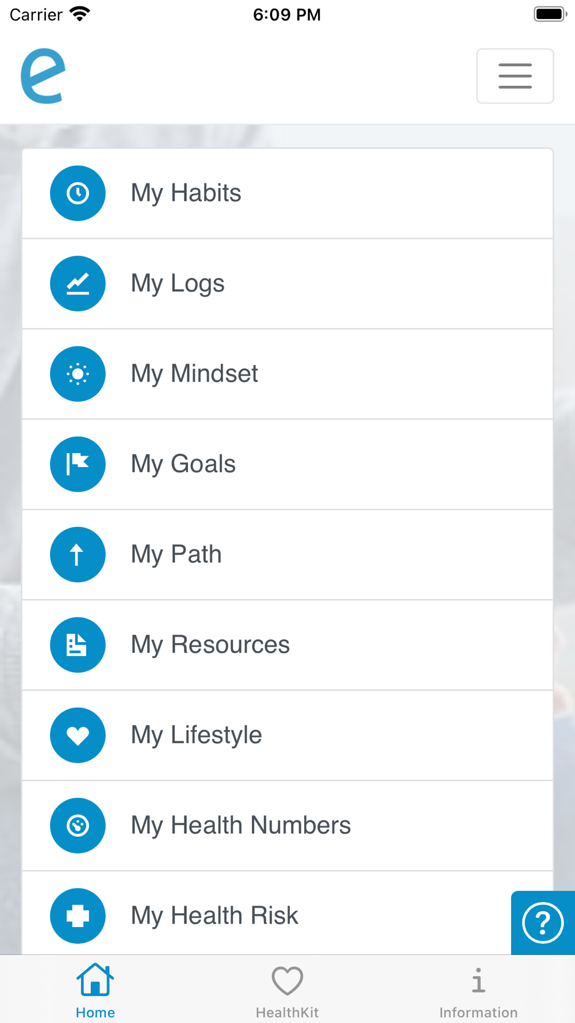Go to My Goals text
575x1023 pixels.
(x=183, y=464)
